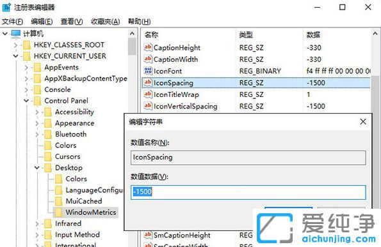Click the MuiCached folder icon
The height and width of the screenshot is (247, 381).
58,202
